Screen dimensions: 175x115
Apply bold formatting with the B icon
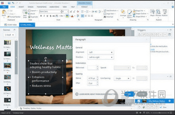click(41, 16)
